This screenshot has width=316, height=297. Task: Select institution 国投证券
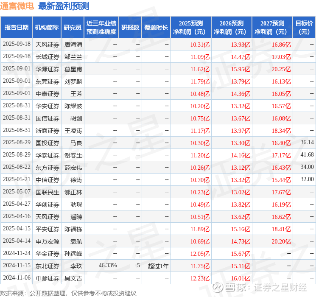click(x=48, y=143)
